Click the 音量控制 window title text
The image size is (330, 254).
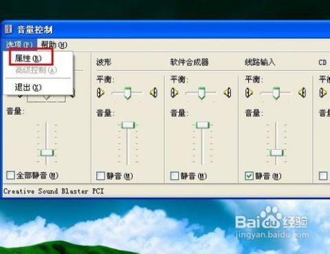35,30
